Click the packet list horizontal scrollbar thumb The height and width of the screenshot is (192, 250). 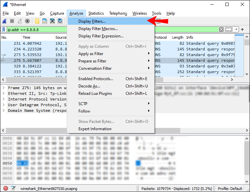[x=85, y=79]
